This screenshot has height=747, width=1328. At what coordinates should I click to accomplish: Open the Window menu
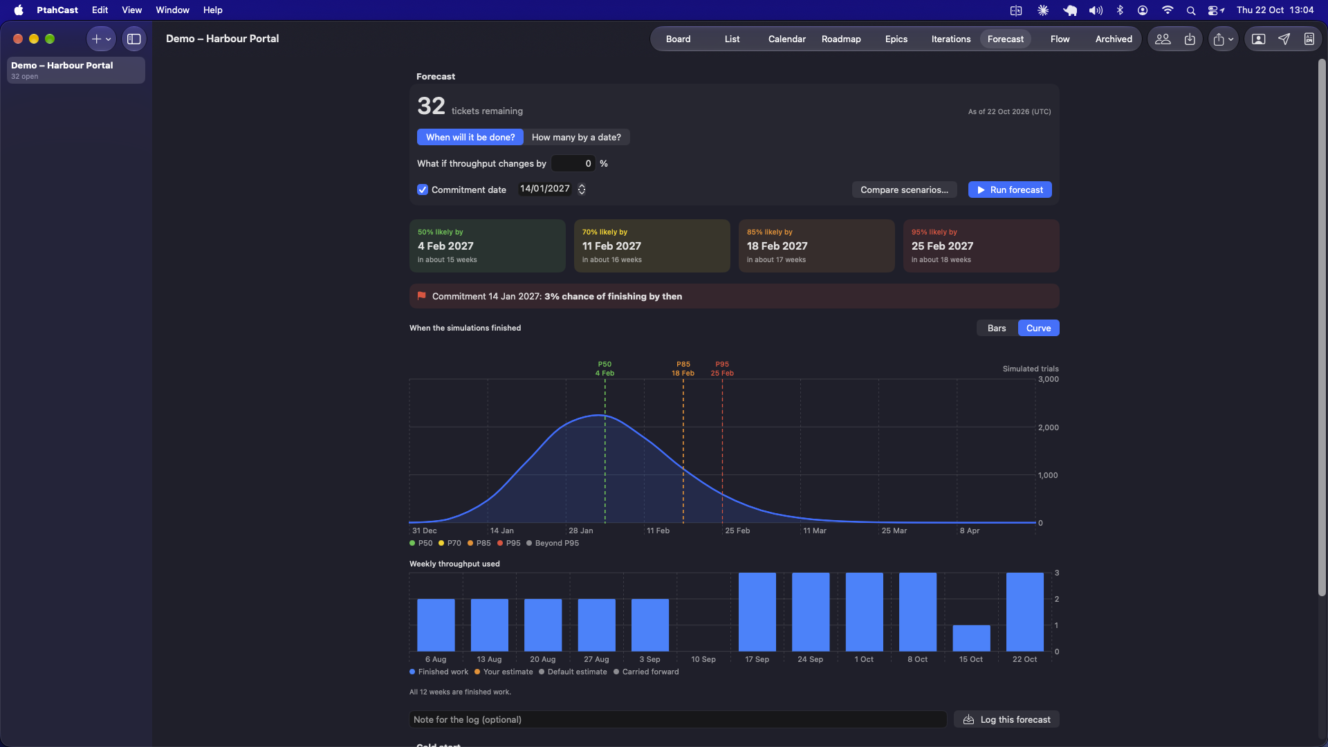point(172,10)
